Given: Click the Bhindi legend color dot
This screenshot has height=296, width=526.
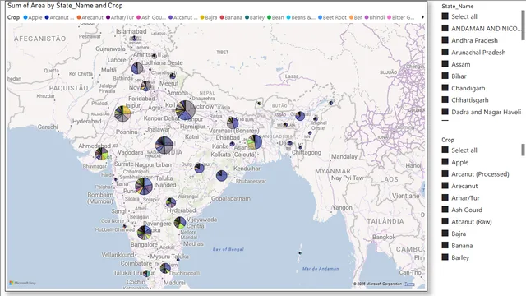Looking at the screenshot, I should pos(367,17).
